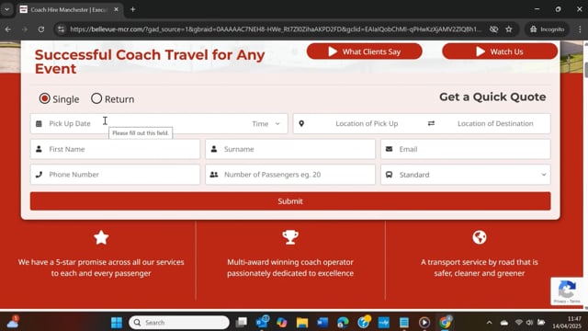
Task: Click the award trophy icon
Action: (x=290, y=237)
